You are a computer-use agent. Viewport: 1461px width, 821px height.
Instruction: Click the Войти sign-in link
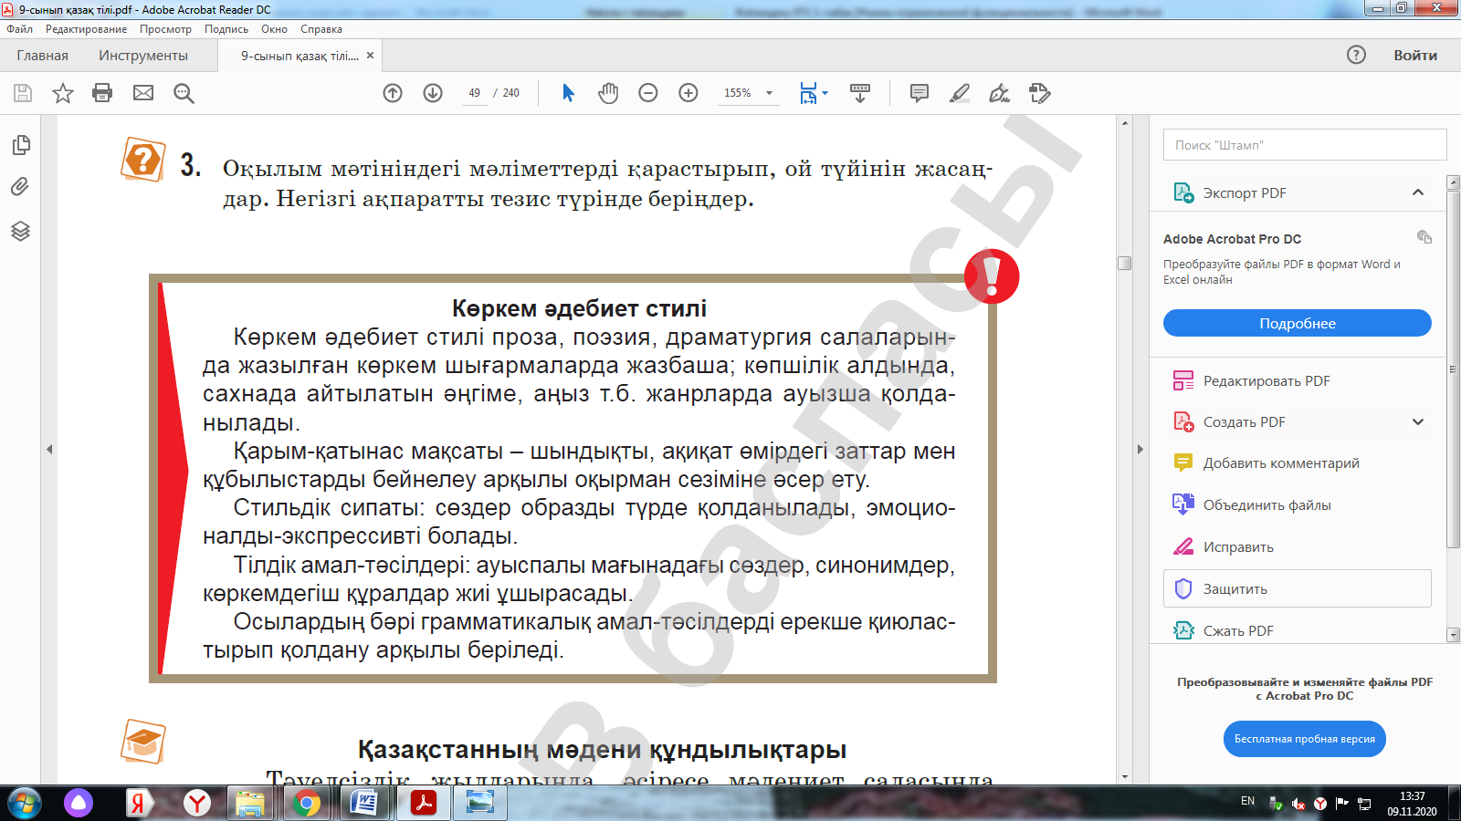pyautogui.click(x=1414, y=56)
